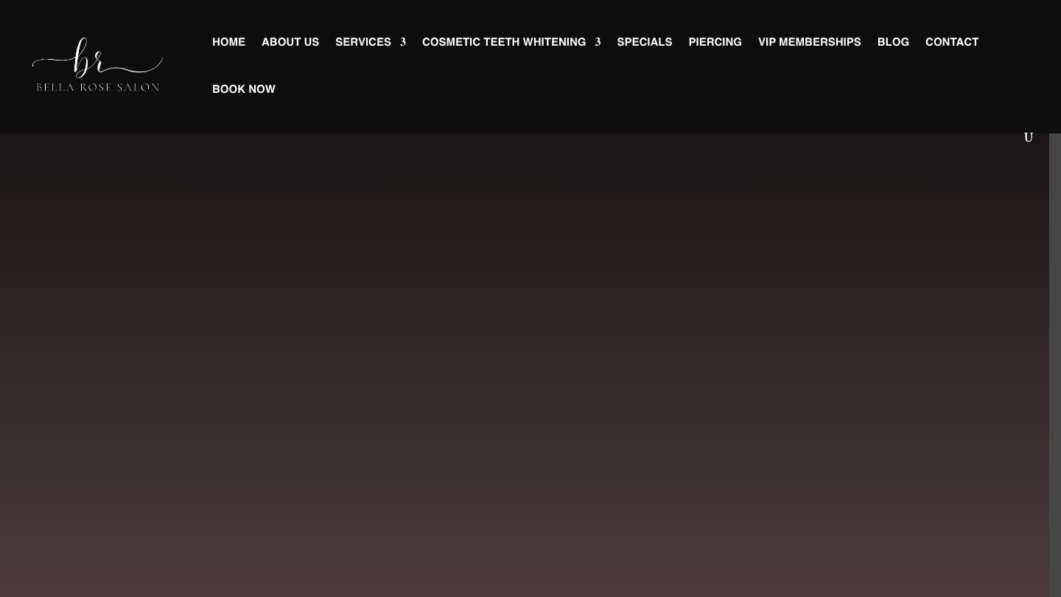Expand the Cosmetic Teeth Whitening submenu arrow
Image resolution: width=1061 pixels, height=597 pixels.
tap(598, 42)
